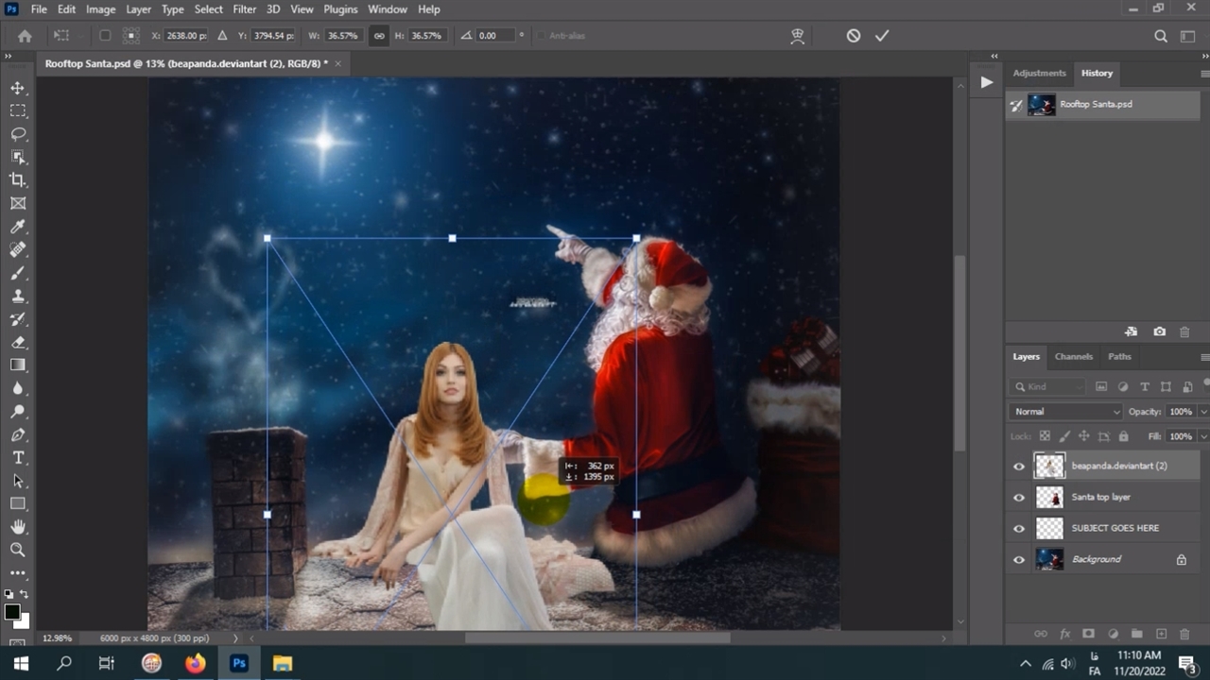
Task: Cancel the transform in options bar
Action: (854, 36)
